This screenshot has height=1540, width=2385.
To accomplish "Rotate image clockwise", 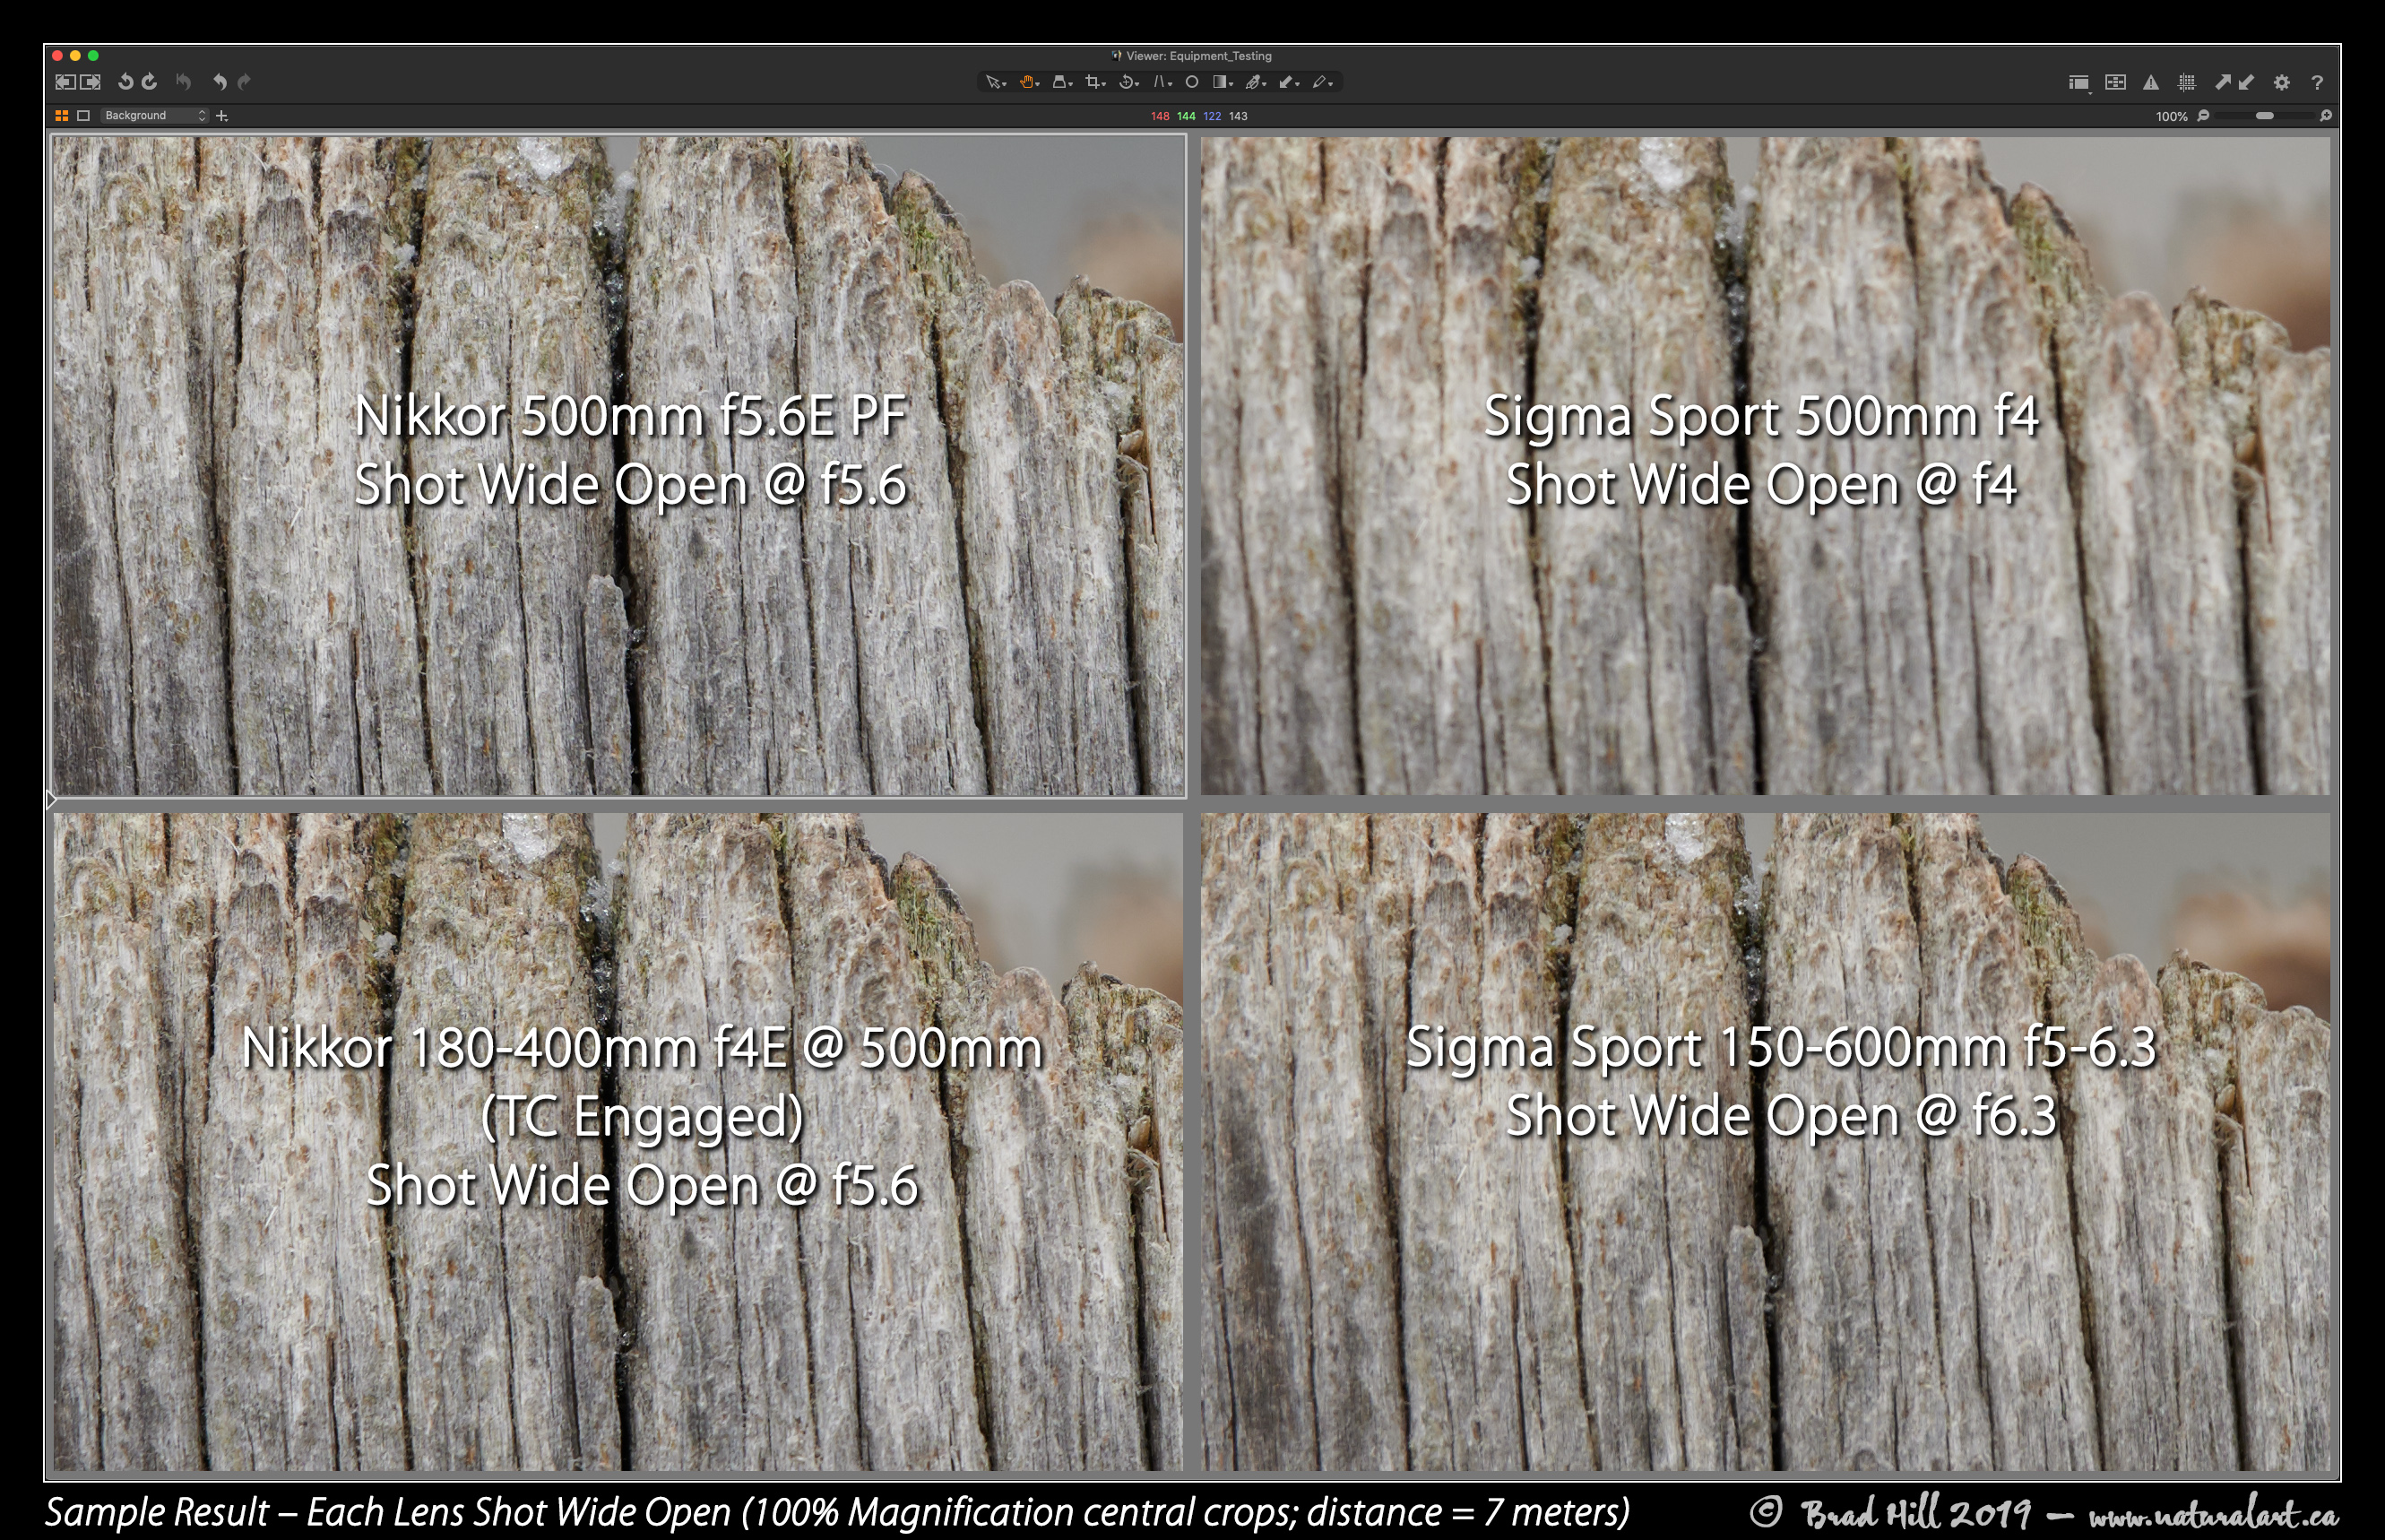I will pyautogui.click(x=150, y=82).
